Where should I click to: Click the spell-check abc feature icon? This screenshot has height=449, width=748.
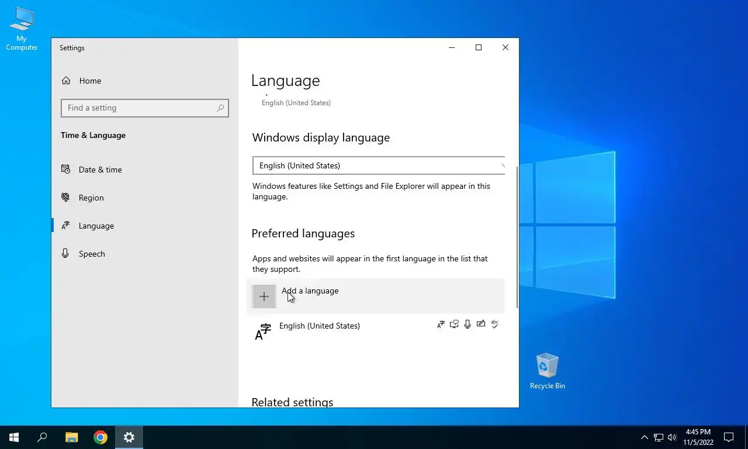coord(494,324)
